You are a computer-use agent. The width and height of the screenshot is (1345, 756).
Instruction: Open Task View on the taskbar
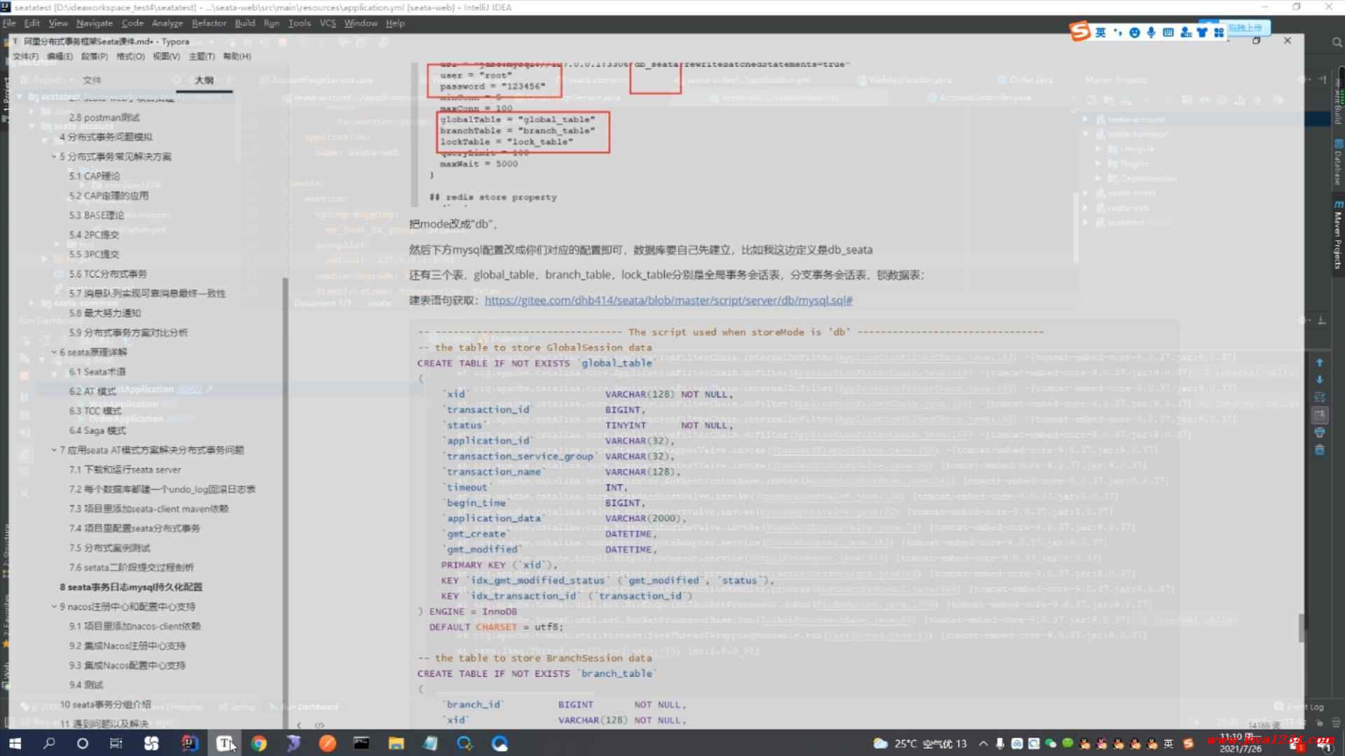(x=116, y=743)
